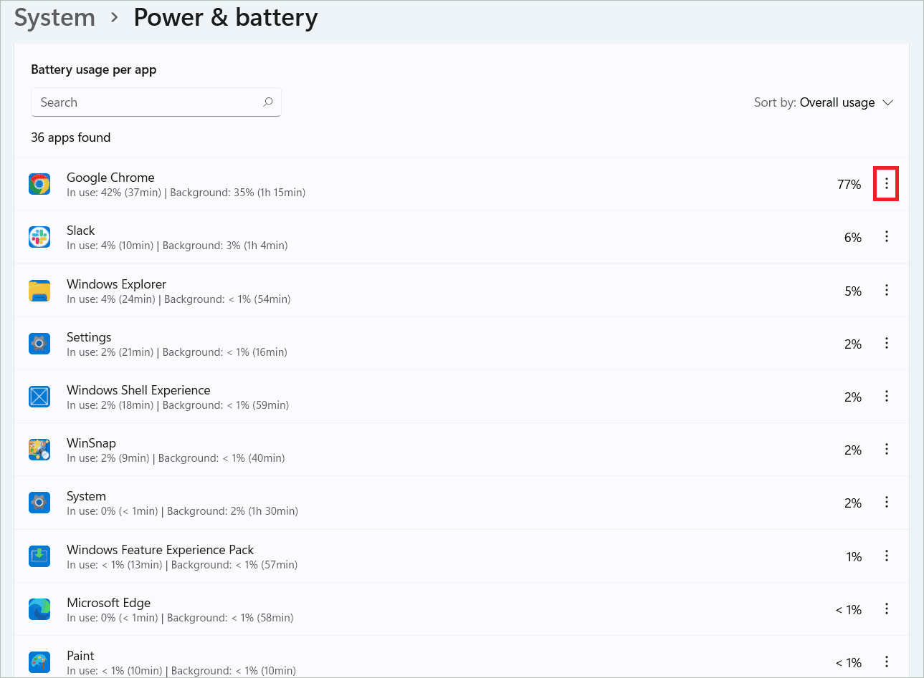Open Windows Shell Experience more options
This screenshot has width=924, height=678.
887,396
